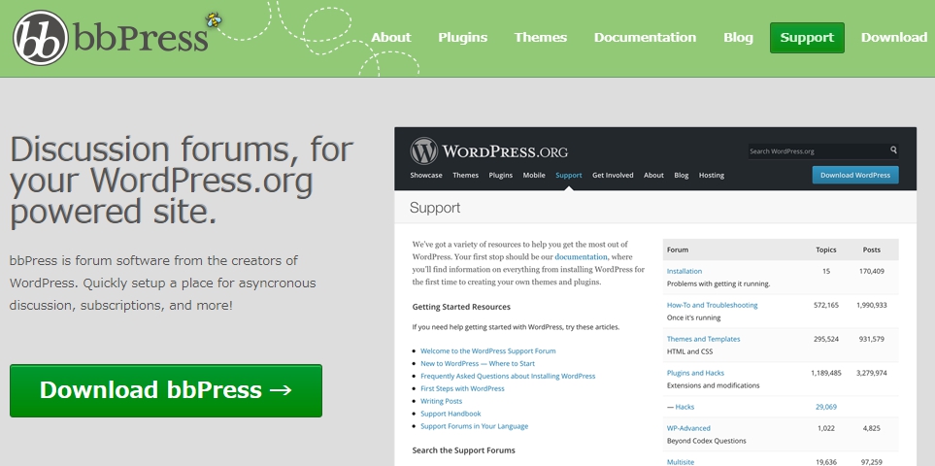The height and width of the screenshot is (466, 935).
Task: Click the 97,259 posts value in Multisite row
Action: click(871, 462)
